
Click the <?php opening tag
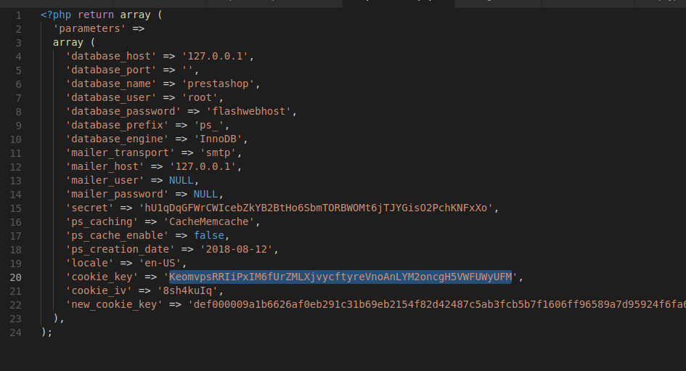coord(56,15)
